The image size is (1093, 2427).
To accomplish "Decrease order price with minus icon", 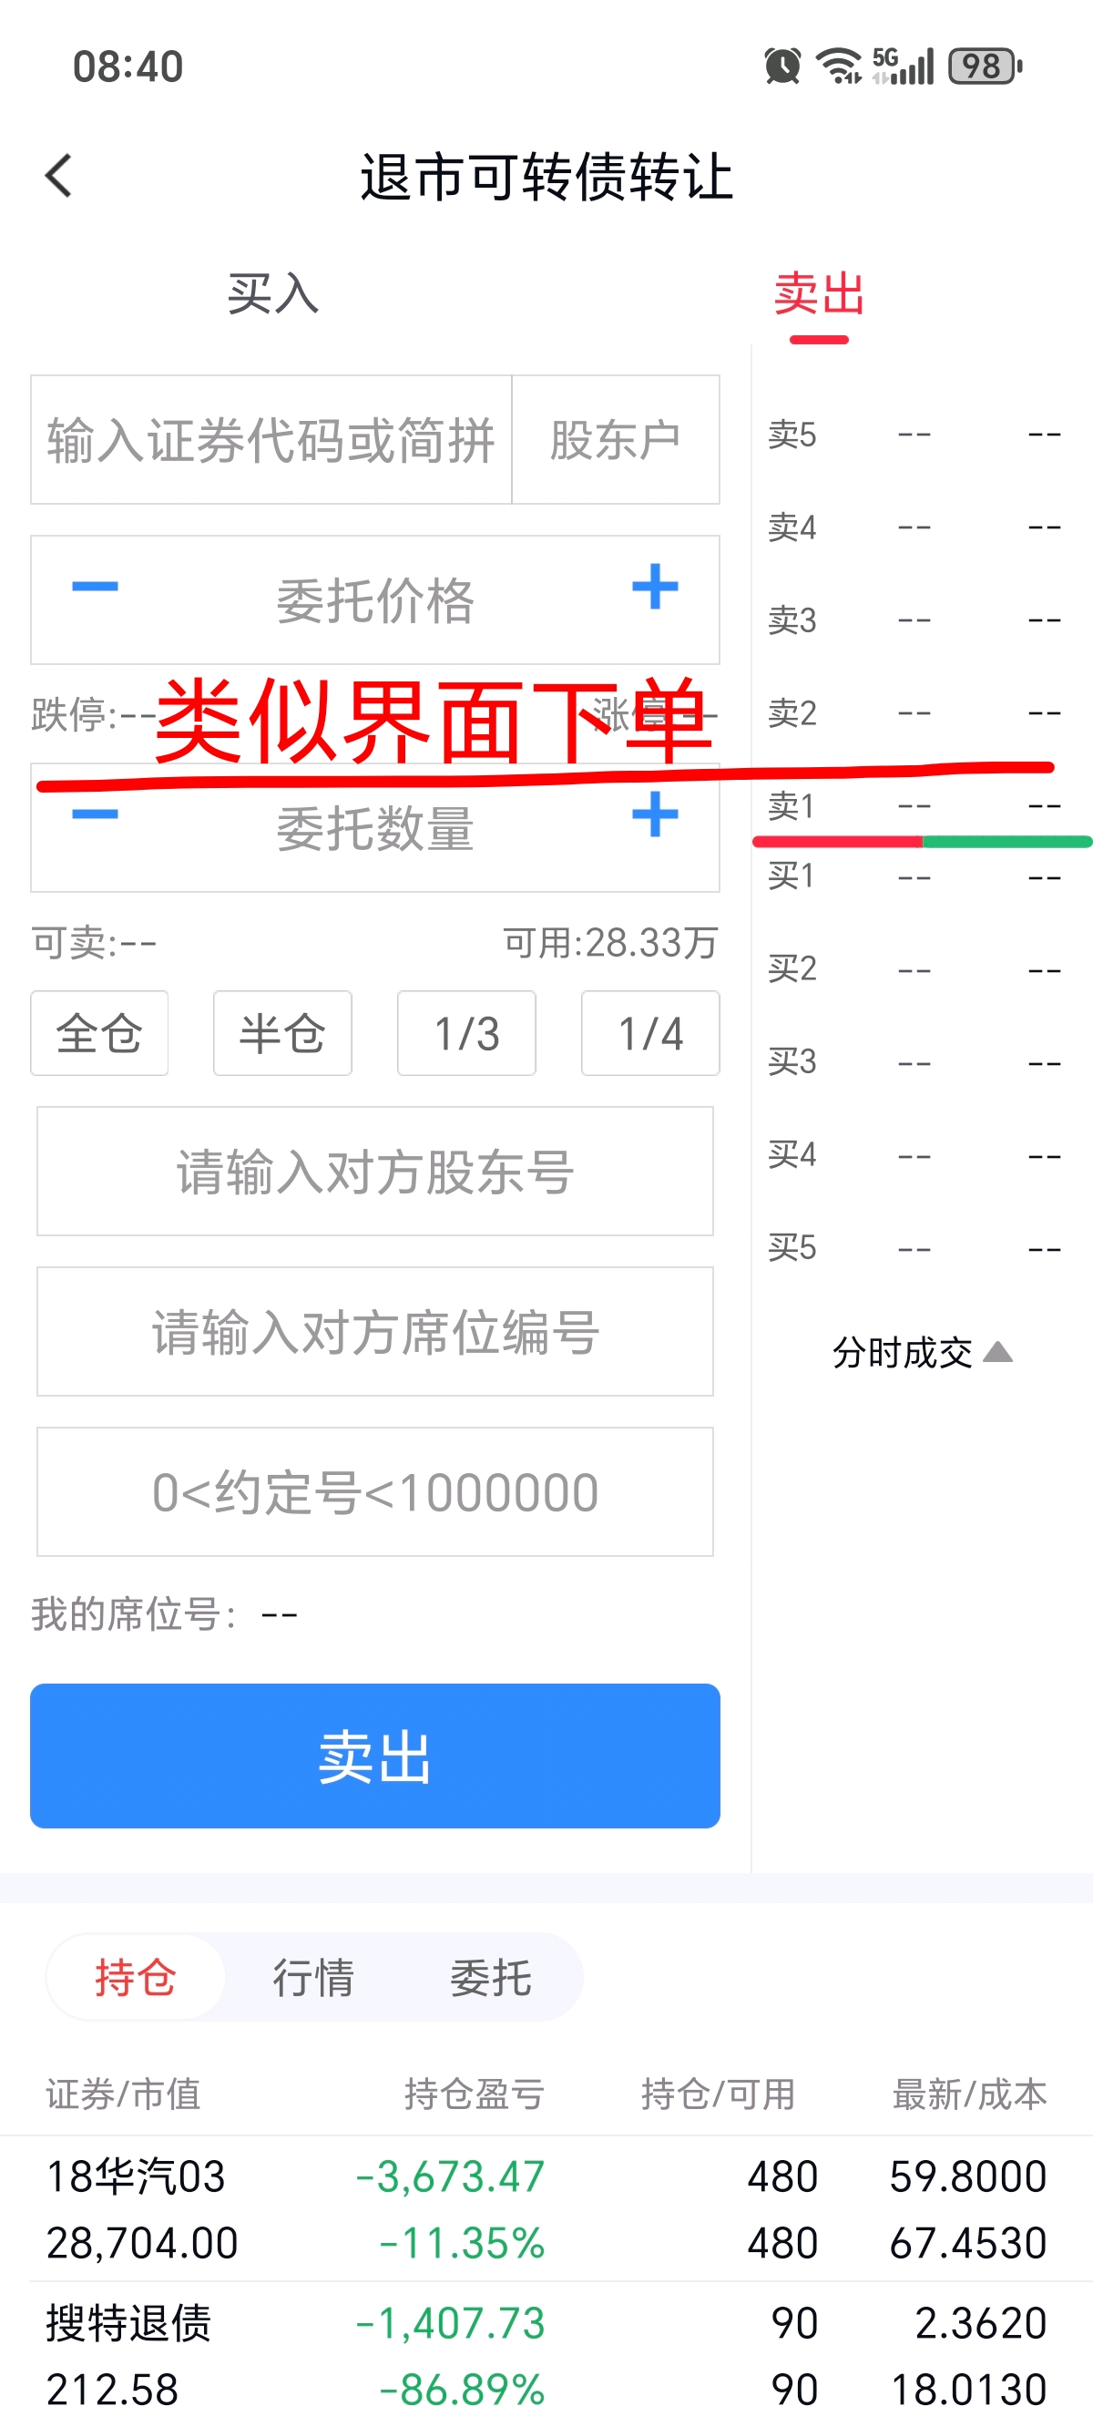I will (x=95, y=587).
